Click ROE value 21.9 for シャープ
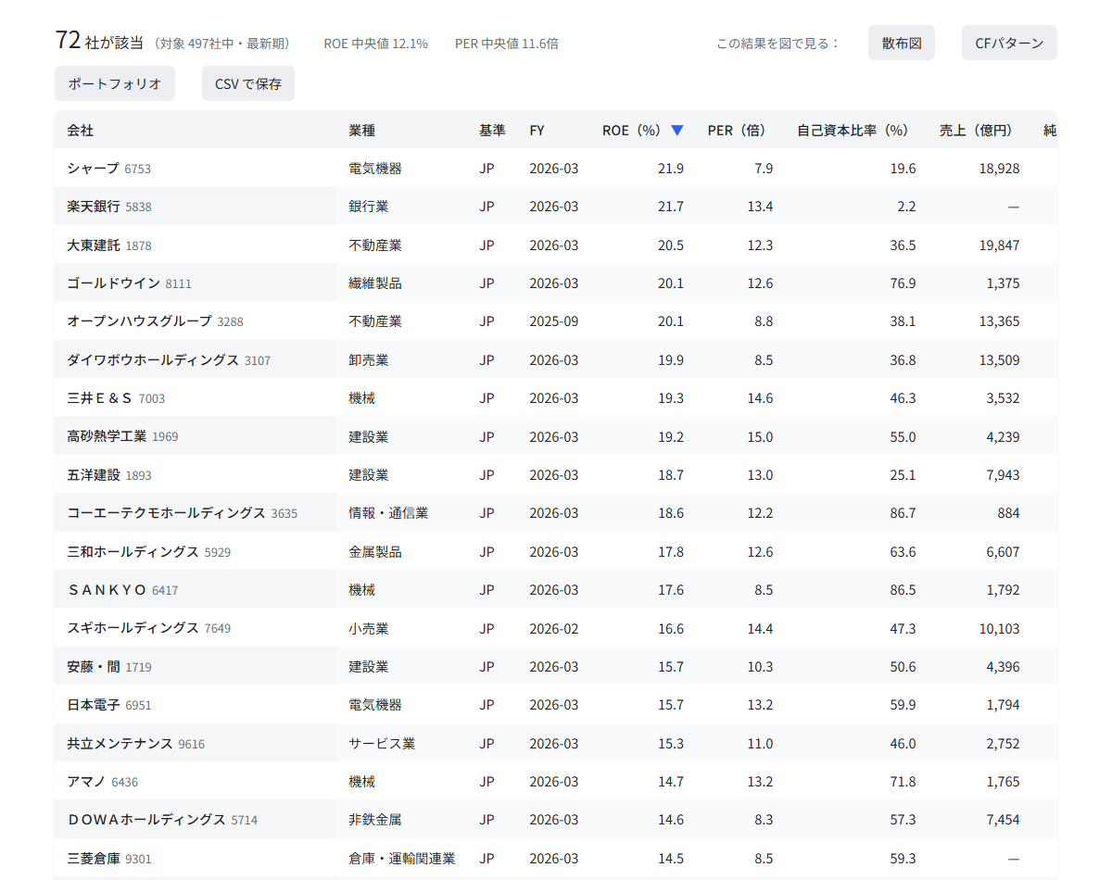 pos(671,169)
